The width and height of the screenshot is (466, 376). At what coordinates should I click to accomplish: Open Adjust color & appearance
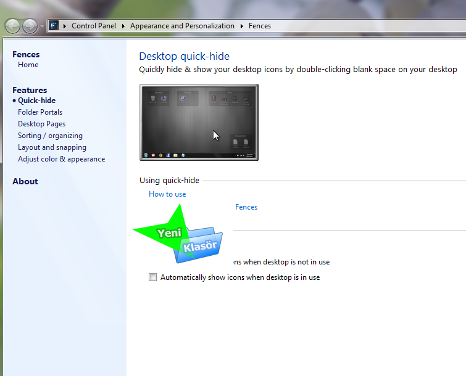coord(61,159)
